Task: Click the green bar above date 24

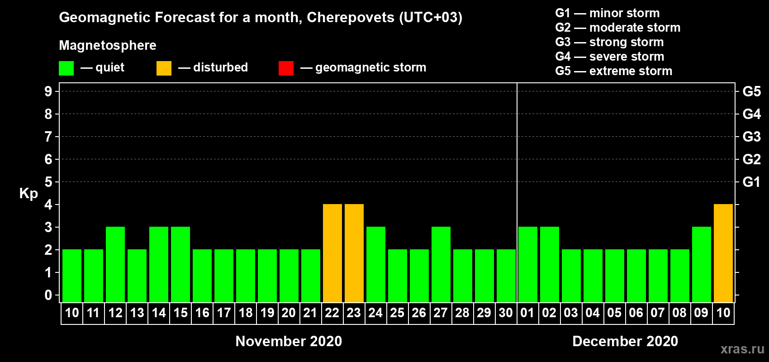Action: (x=376, y=265)
